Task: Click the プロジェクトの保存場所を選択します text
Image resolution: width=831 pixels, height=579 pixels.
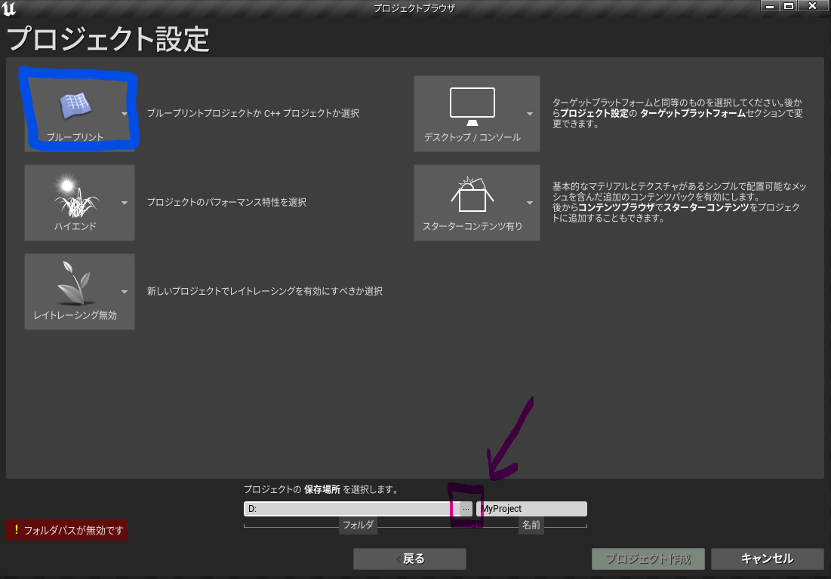Action: point(322,489)
